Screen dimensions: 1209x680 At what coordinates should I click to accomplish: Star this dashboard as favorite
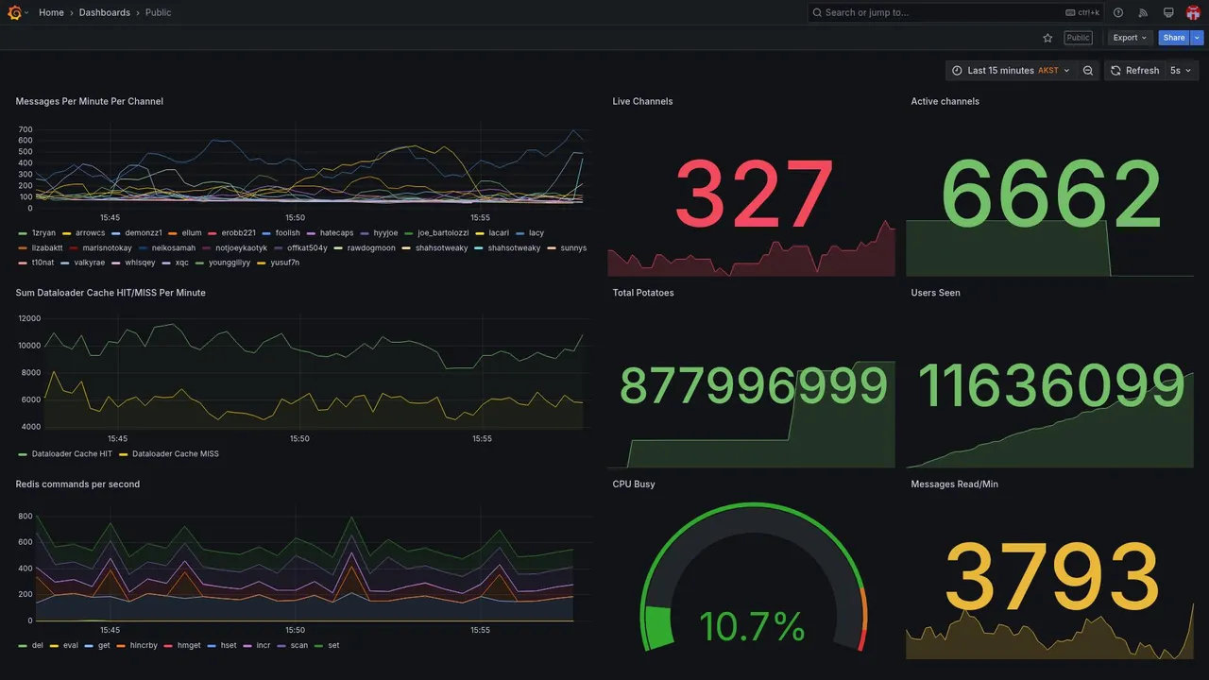[1047, 38]
